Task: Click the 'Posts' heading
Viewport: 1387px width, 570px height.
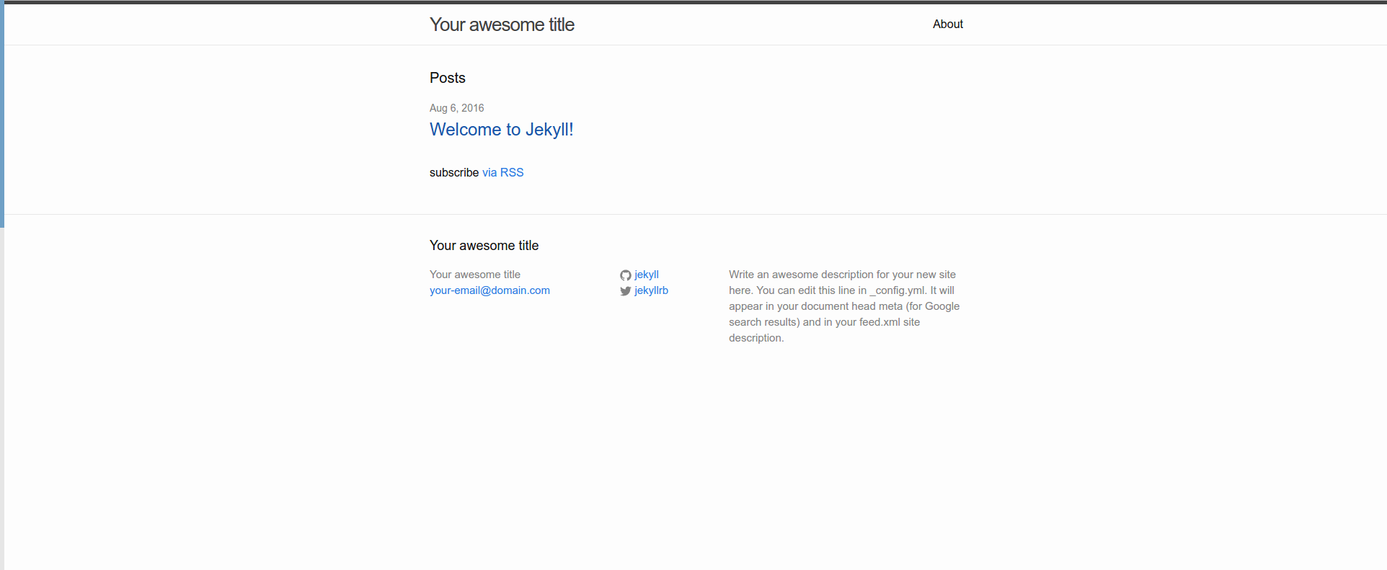Action: point(448,78)
